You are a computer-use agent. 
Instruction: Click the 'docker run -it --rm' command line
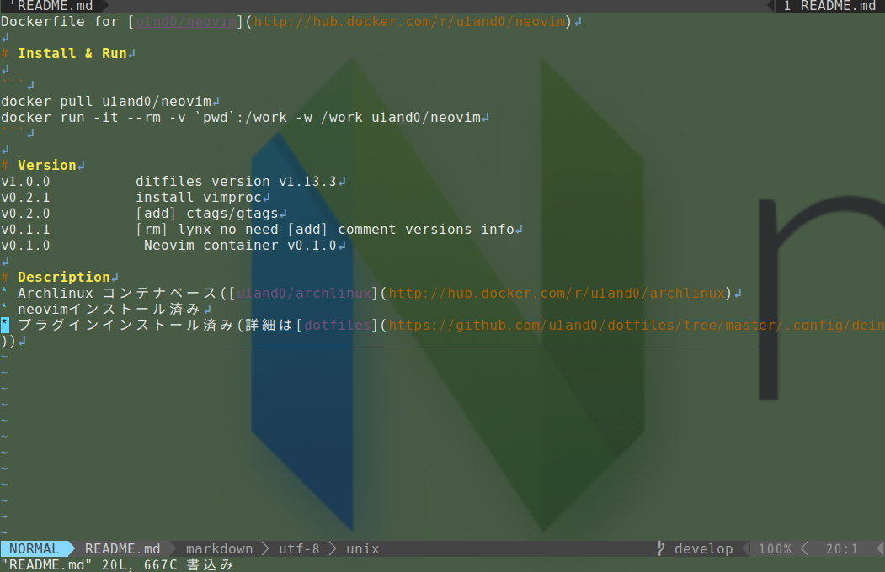[241, 118]
